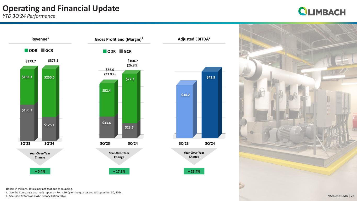Click the Year-Over-Year Change arrow under Adjusted EBITDA
Viewport: 357px width, 201px height.
tap(194, 156)
